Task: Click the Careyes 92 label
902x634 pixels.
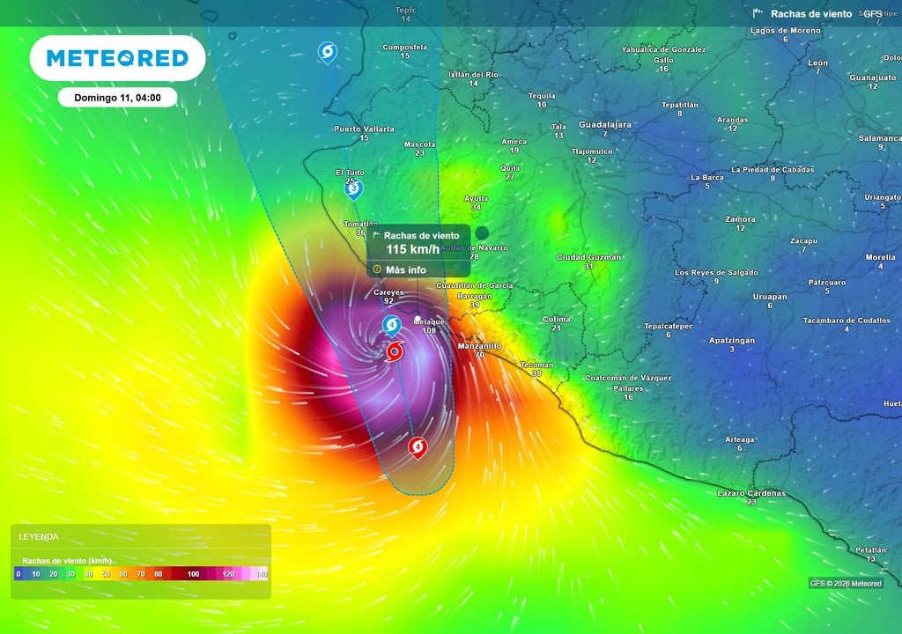Action: pyautogui.click(x=388, y=296)
